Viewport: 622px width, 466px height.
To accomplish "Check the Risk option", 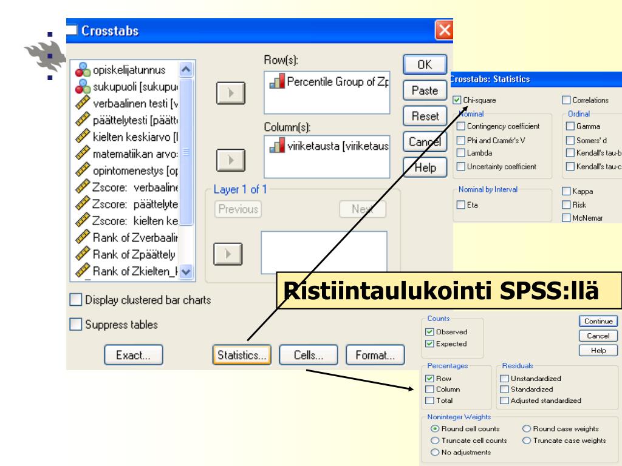I will (x=567, y=205).
